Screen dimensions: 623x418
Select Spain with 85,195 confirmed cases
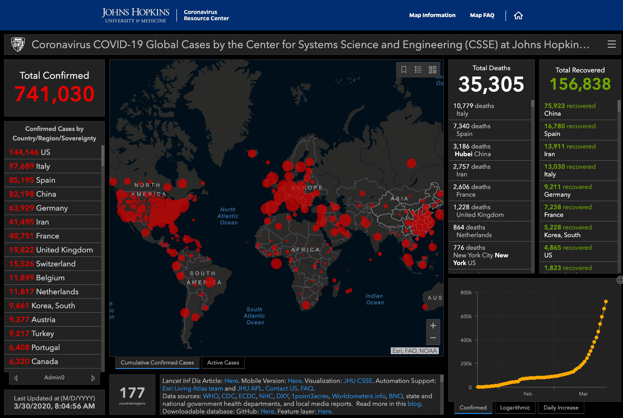click(53, 180)
